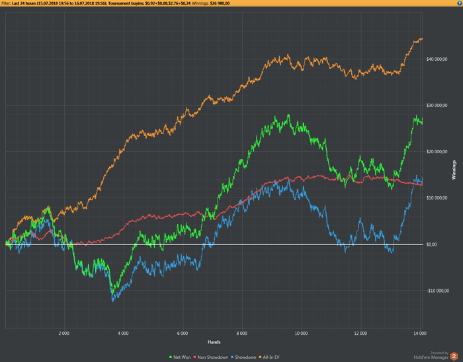Click the Hands axis title
Image resolution: width=463 pixels, height=362 pixels.
click(x=214, y=342)
